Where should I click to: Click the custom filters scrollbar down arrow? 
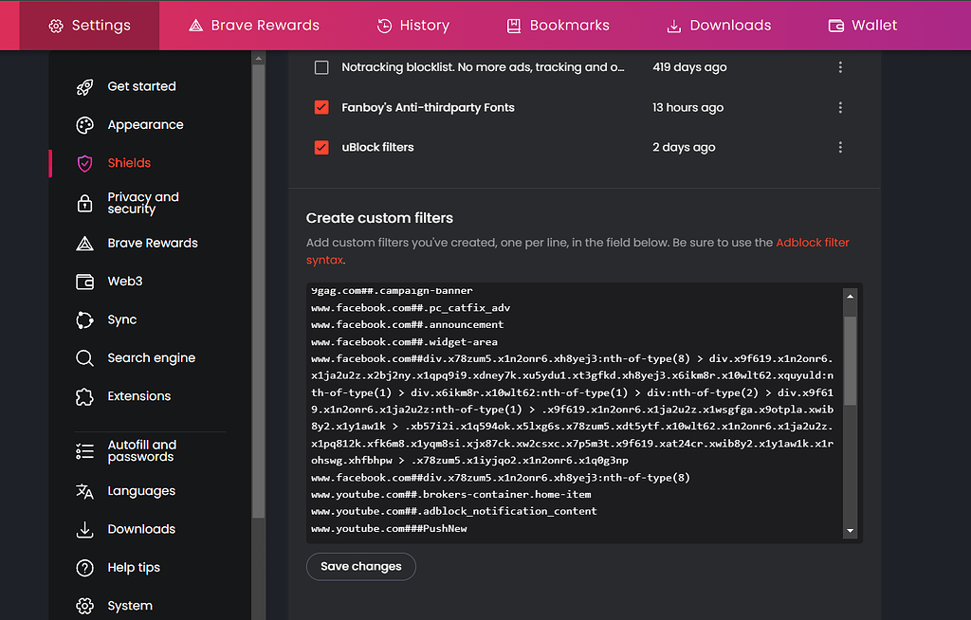click(x=850, y=531)
